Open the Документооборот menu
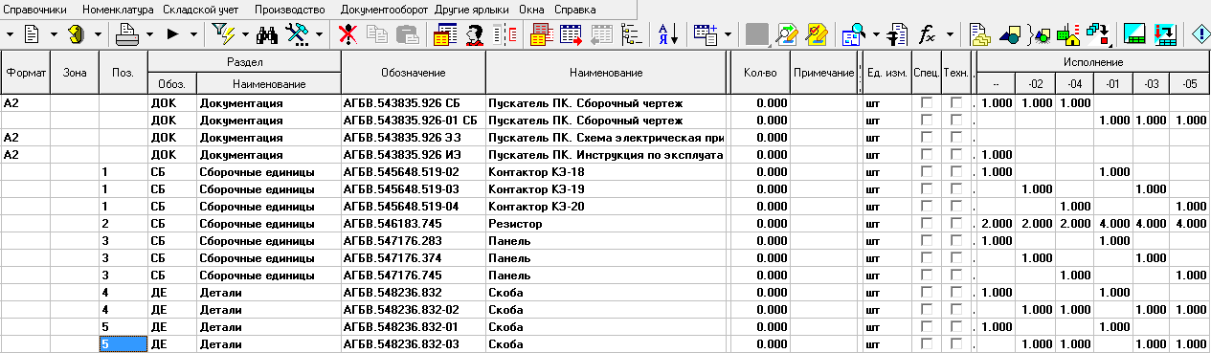The image size is (1211, 353). (384, 9)
